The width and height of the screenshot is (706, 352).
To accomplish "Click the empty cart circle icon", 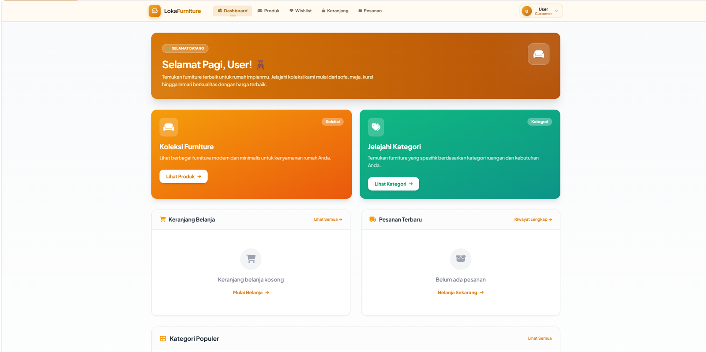I will (x=251, y=259).
